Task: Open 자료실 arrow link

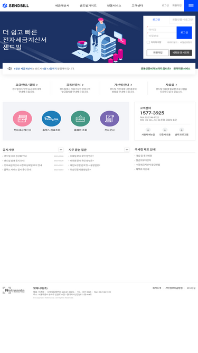Action: coord(171,85)
